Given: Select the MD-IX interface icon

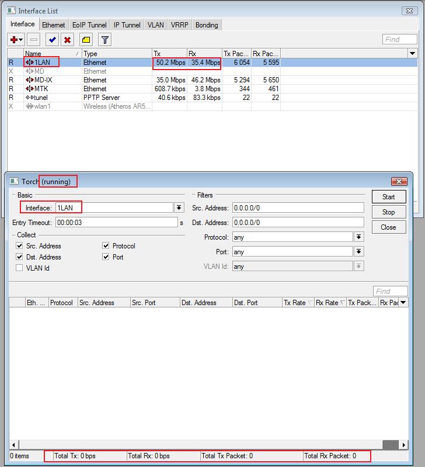Looking at the screenshot, I should click(x=29, y=80).
